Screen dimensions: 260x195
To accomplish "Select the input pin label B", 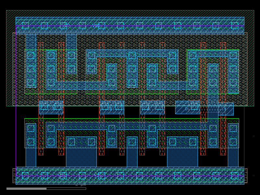I will point(110,109).
